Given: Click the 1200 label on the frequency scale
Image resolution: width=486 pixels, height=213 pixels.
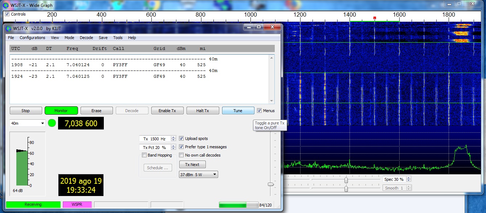Looking at the screenshot, I should click(300, 14).
